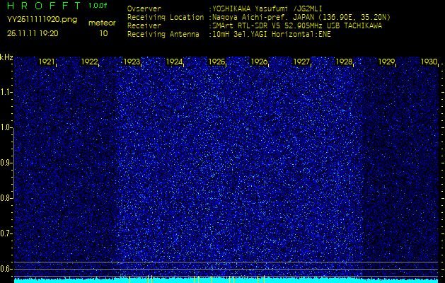
Task: Click the version label 1.0.0f
Action: 98,6
